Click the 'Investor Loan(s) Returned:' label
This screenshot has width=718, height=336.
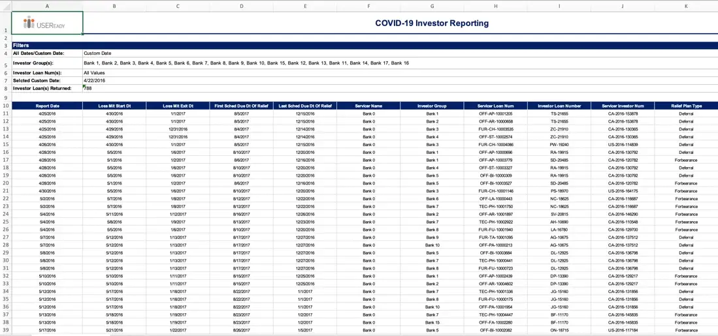coord(42,88)
